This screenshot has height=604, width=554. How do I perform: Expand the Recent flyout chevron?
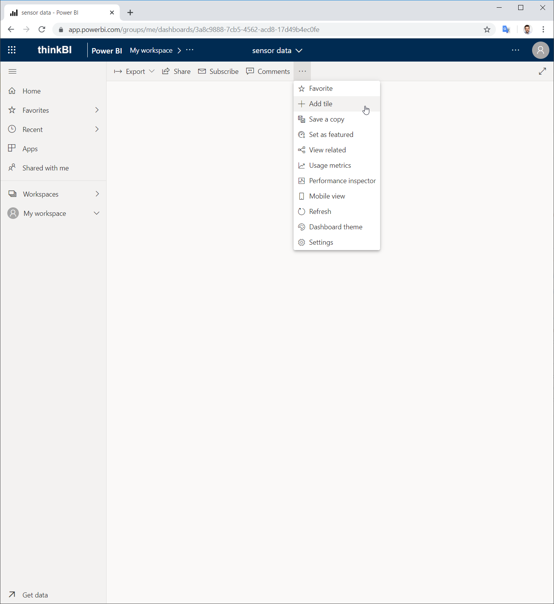pos(97,129)
